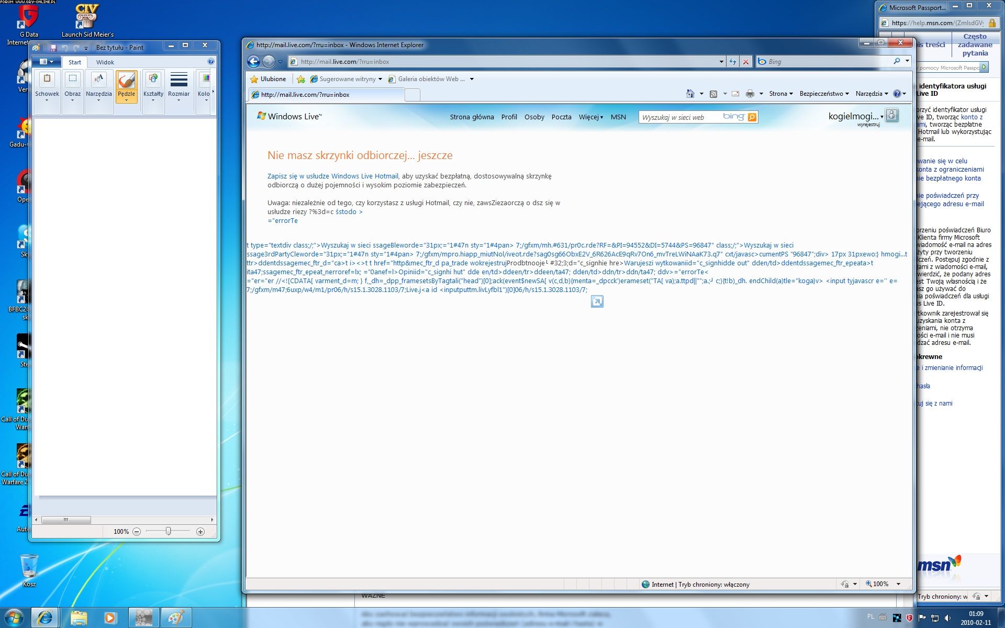This screenshot has height=628, width=1005.
Task: Click the orange Bing search button
Action: [752, 117]
